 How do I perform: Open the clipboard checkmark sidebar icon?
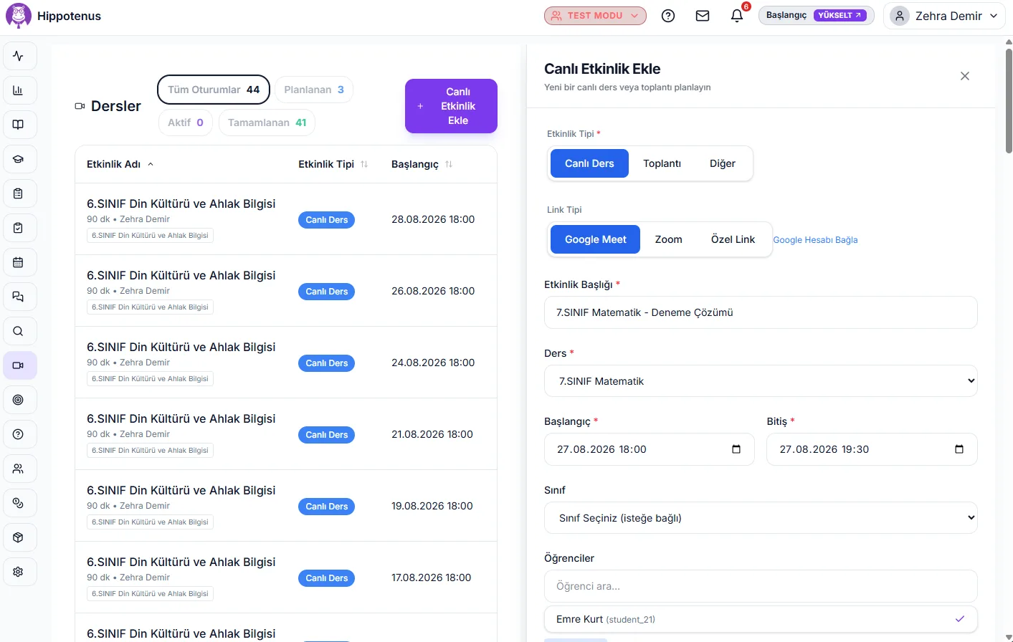coord(19,228)
